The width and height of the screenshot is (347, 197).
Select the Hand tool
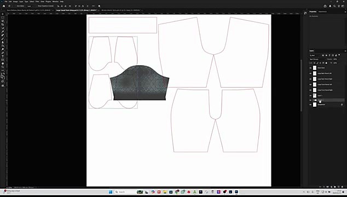[3, 63]
